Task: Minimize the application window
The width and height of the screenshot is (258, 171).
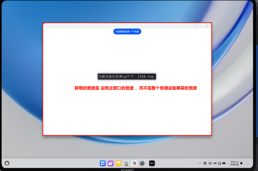Action: (x=201, y=26)
